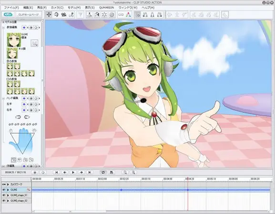Click the model on floor placement icon
Image resolution: width=275 pixels, height=214 pixels.
pyautogui.click(x=90, y=15)
